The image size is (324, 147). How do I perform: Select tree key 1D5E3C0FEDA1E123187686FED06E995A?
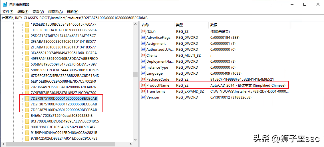(64, 30)
